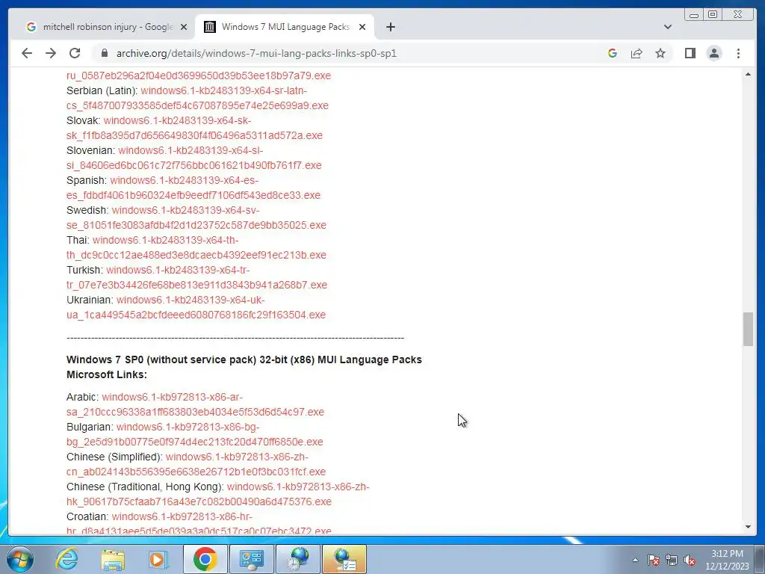Open the Windows Start menu
This screenshot has width=765, height=574.
click(20, 559)
